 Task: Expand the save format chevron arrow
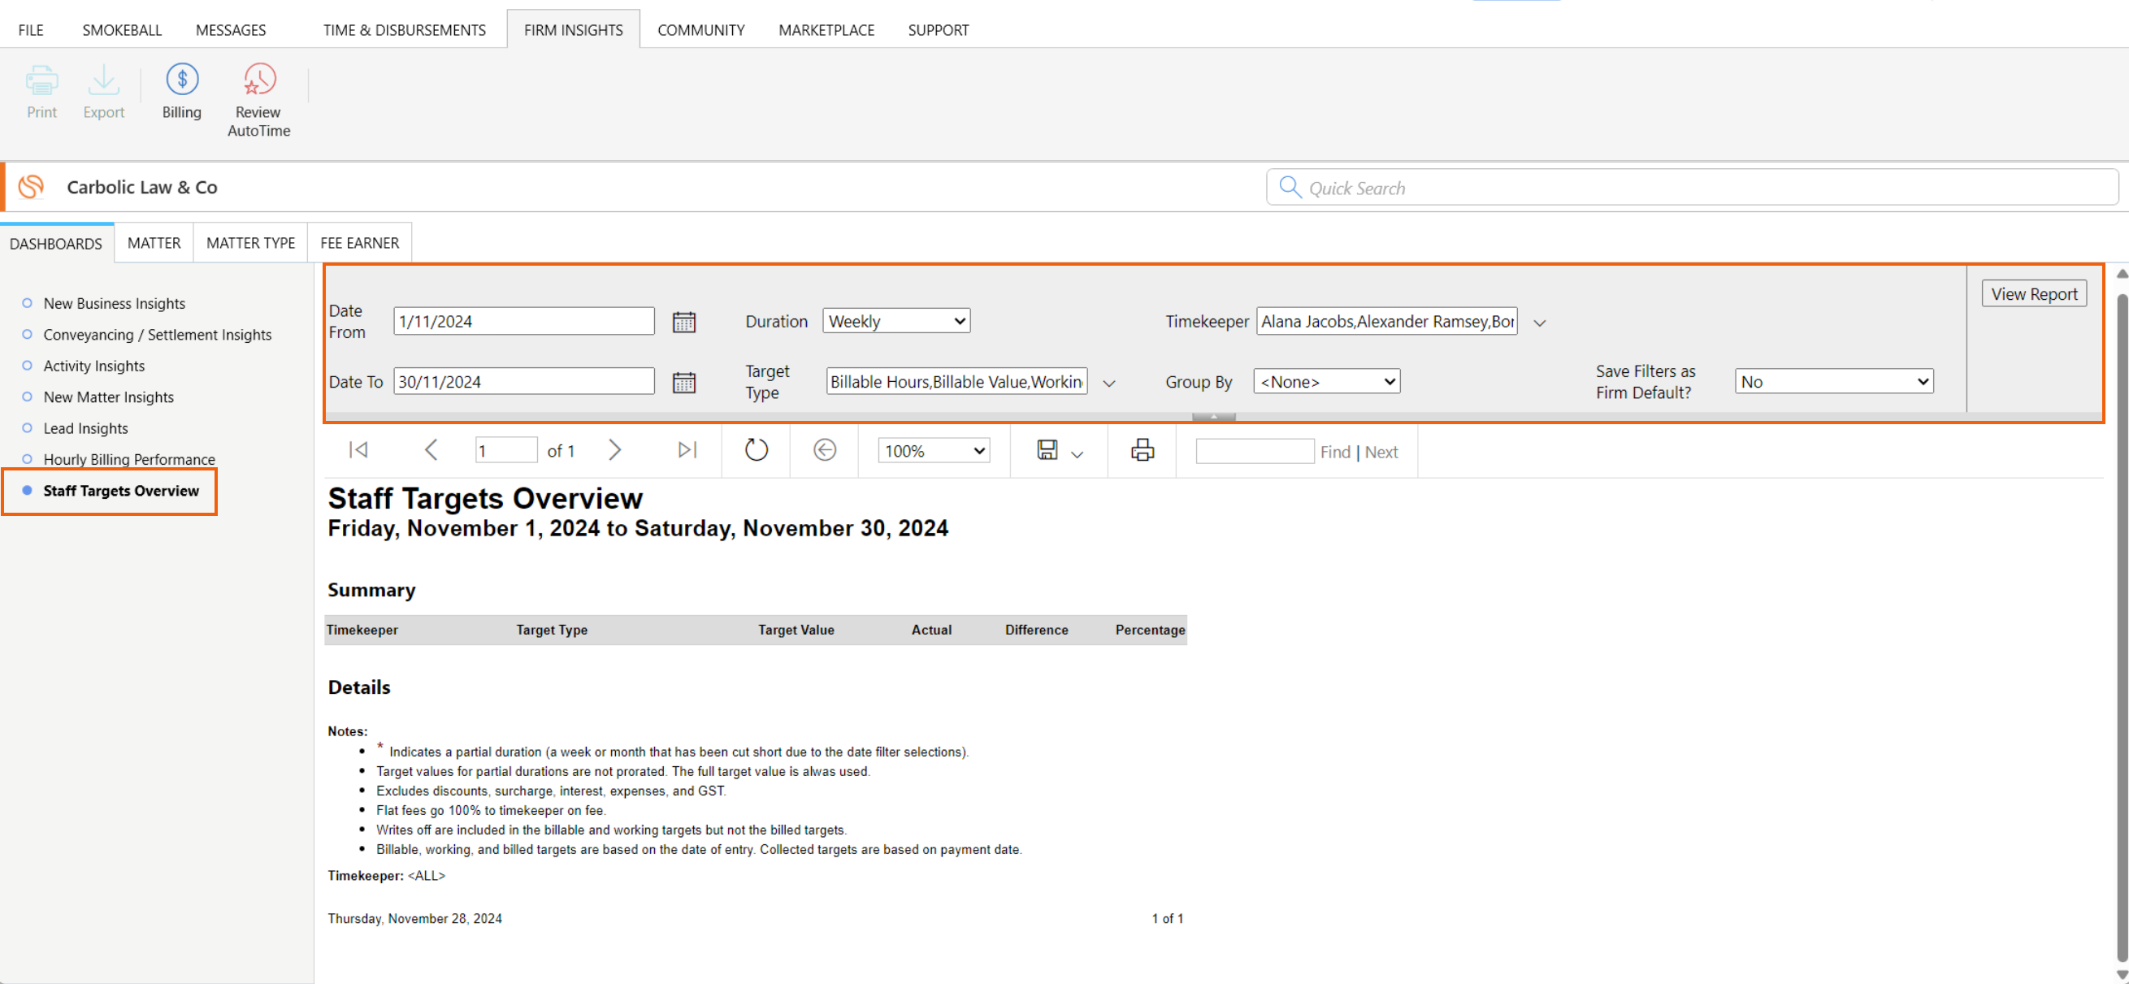coord(1076,454)
